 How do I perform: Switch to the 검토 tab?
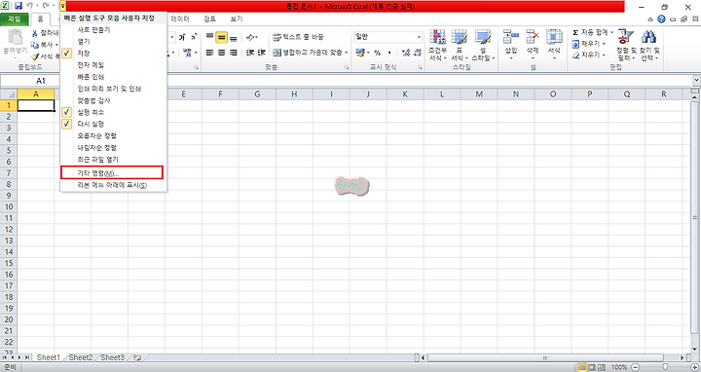(209, 19)
